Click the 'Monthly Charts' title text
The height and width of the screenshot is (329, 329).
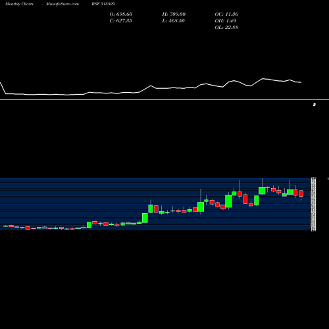coord(19,4)
